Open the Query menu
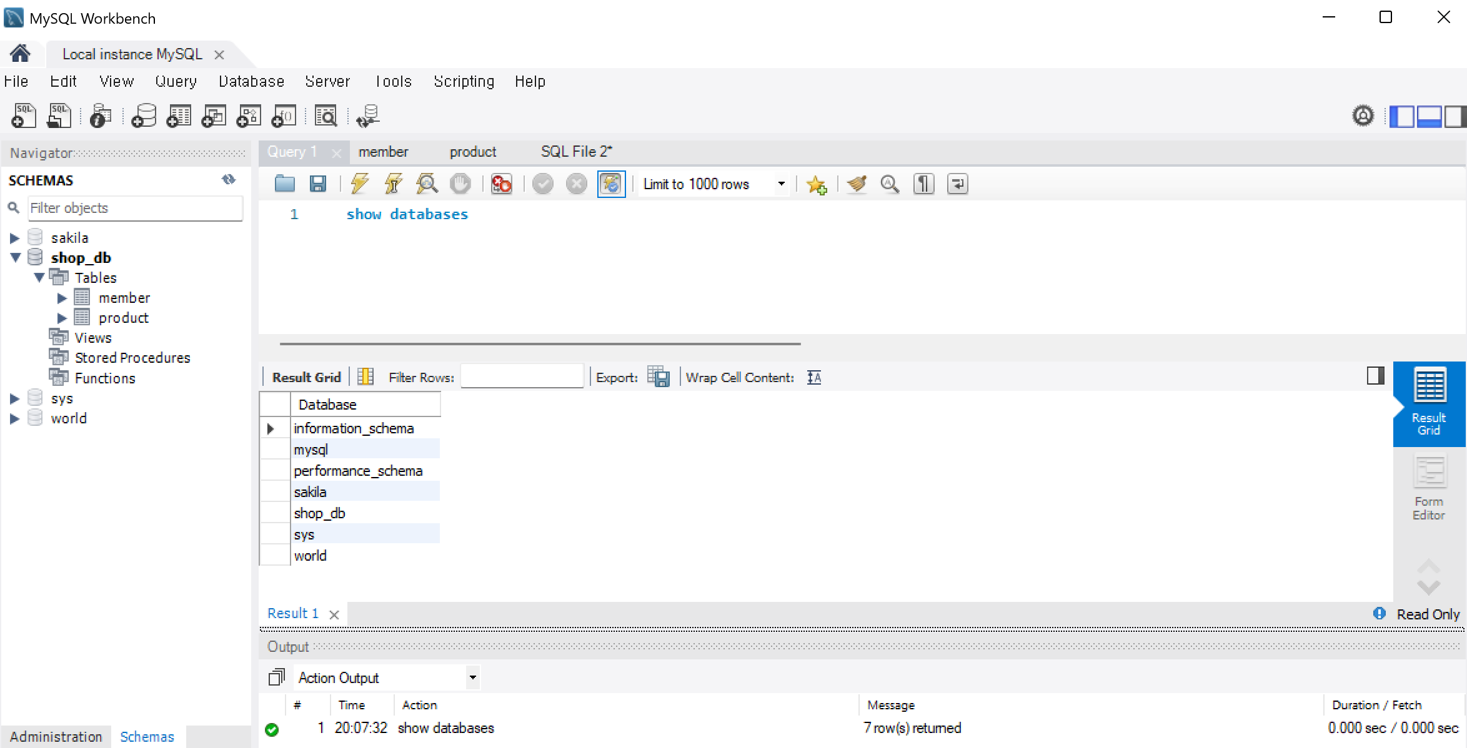1467x748 pixels. [x=176, y=81]
